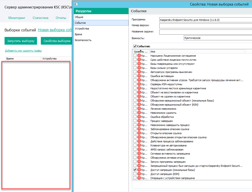Check the Запрещенный процесс был запущен checkbox
This screenshot has height=192, width=252.
coord(135,166)
